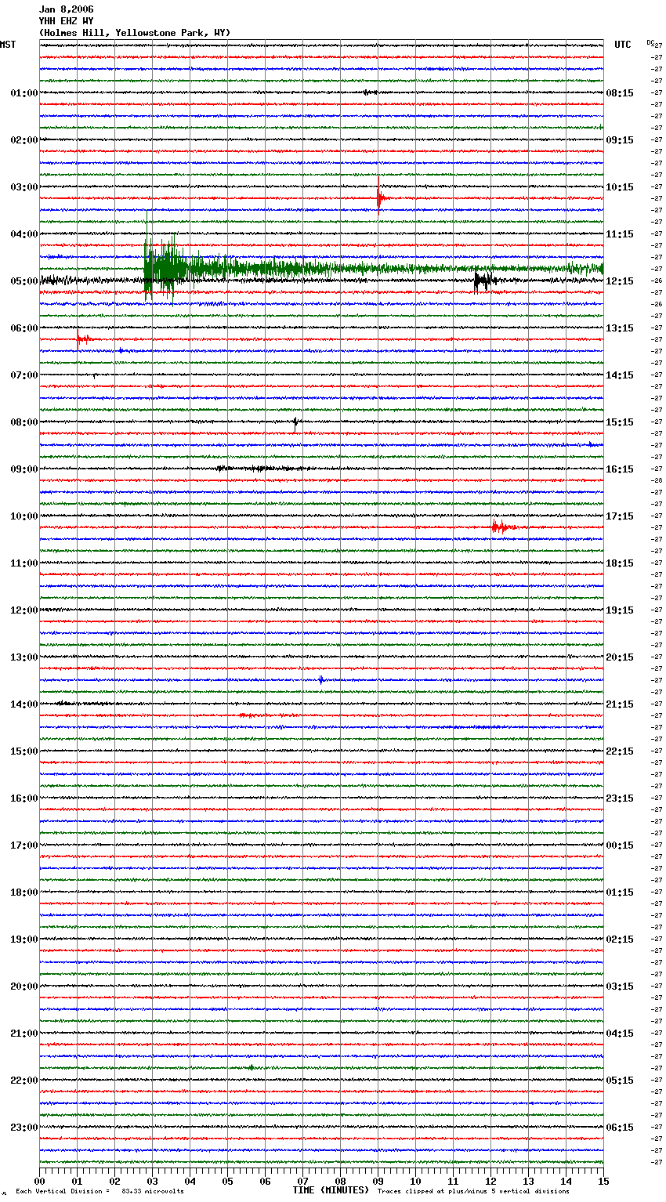
Task: Select the '06:00' MST time label
Action: pos(24,328)
